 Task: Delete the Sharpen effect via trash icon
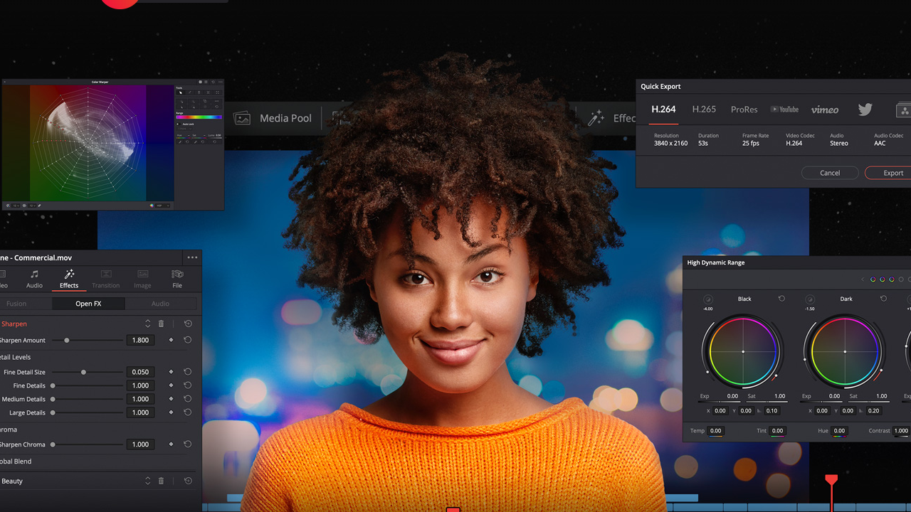162,324
